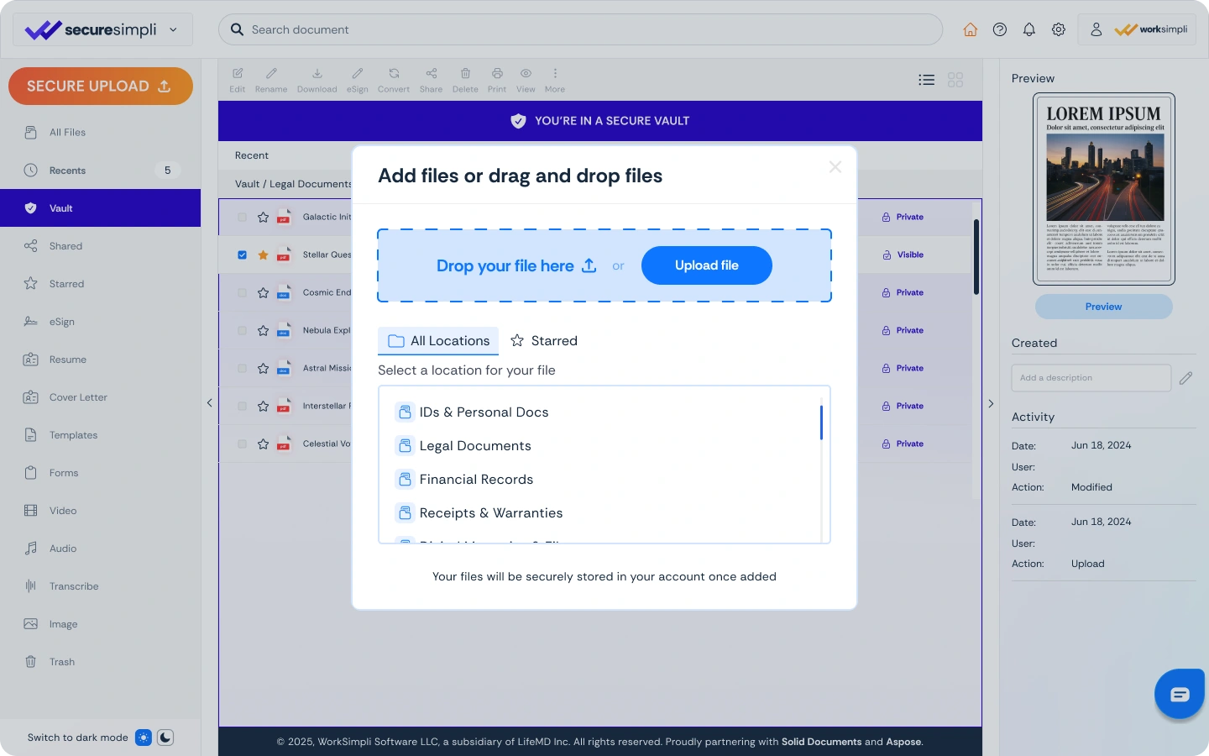Click the Preview button under thumbnail
This screenshot has height=756, width=1209.
click(x=1103, y=307)
